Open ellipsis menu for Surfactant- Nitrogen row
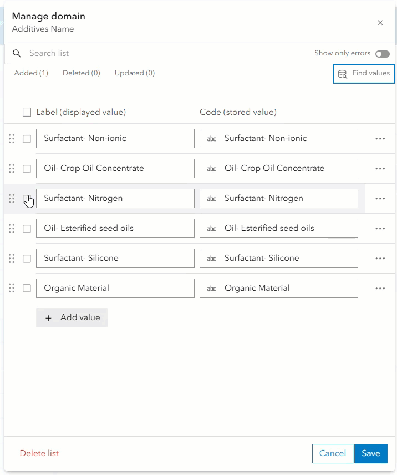397x475 pixels. [x=380, y=199]
